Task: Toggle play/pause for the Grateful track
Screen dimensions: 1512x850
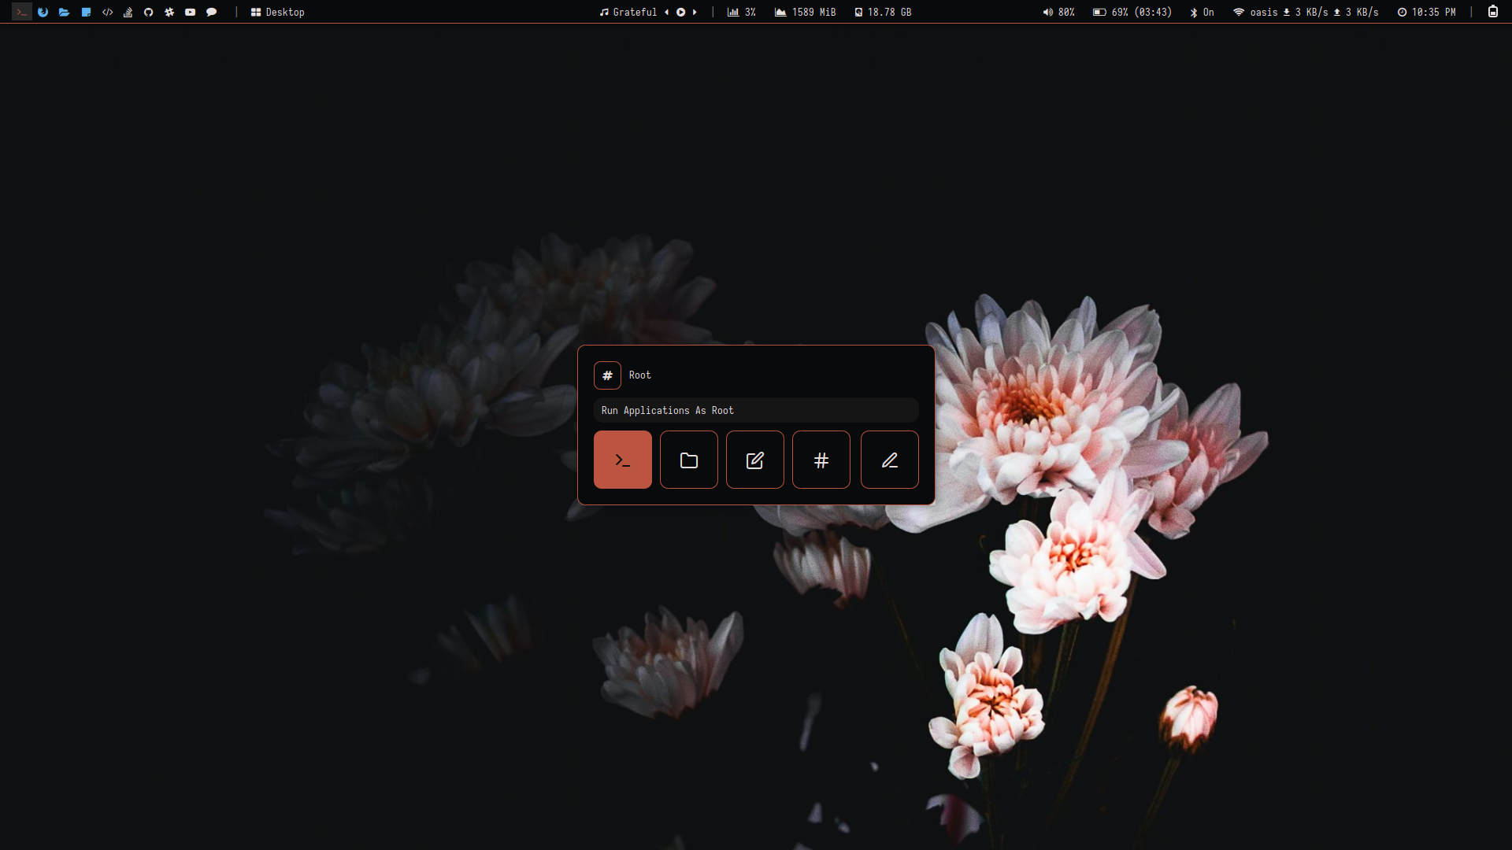Action: (680, 12)
